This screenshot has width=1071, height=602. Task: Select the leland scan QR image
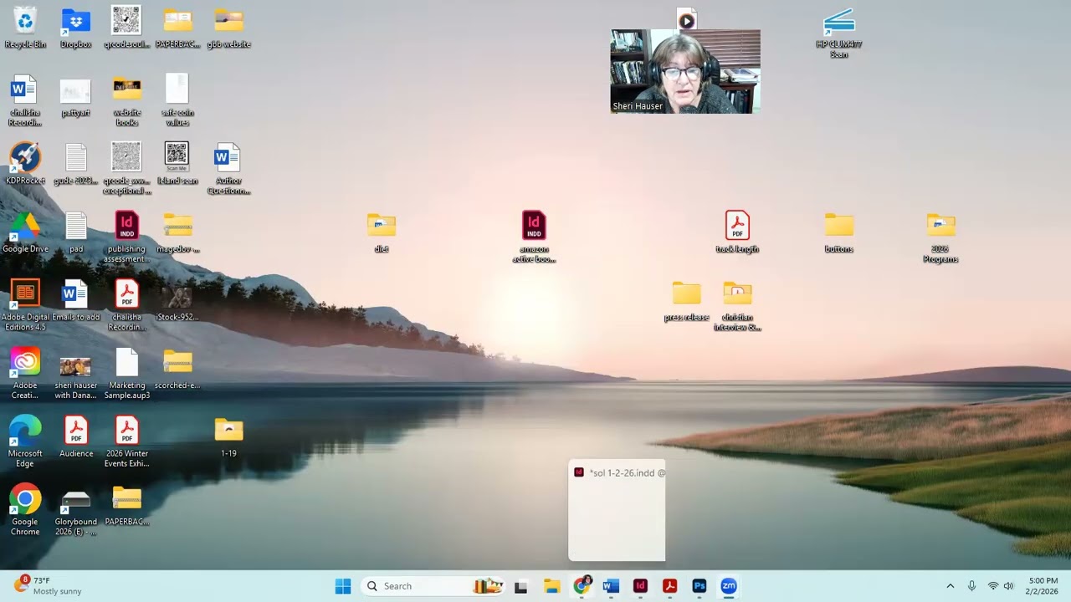(x=177, y=164)
